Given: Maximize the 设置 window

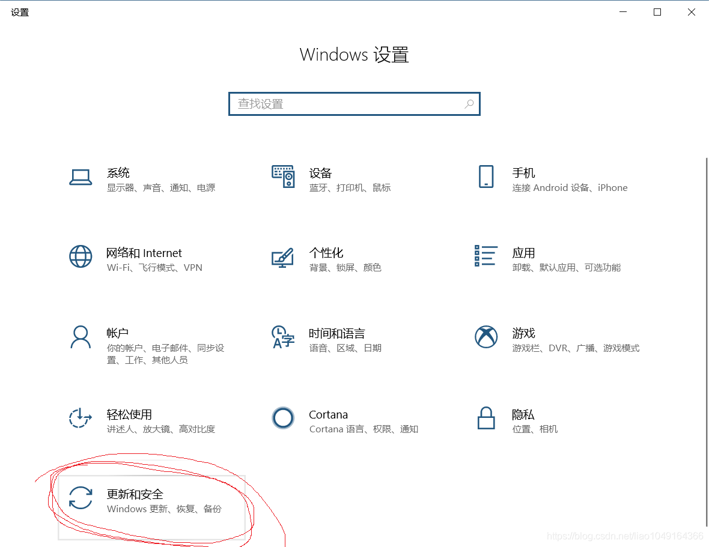Looking at the screenshot, I should 657,12.
